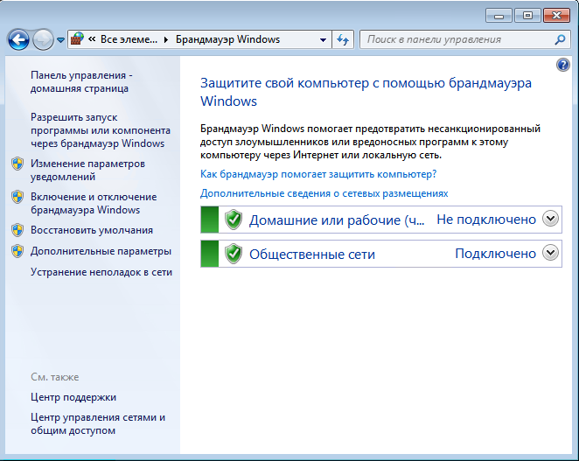Click the greyed Forward arrow button
This screenshot has height=461, width=579.
pyautogui.click(x=43, y=39)
